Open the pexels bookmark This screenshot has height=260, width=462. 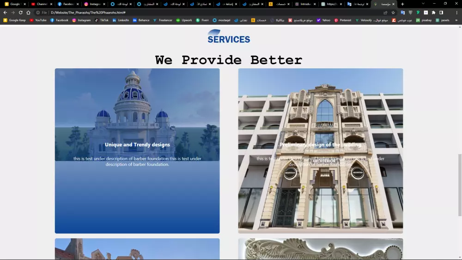[x=443, y=20]
